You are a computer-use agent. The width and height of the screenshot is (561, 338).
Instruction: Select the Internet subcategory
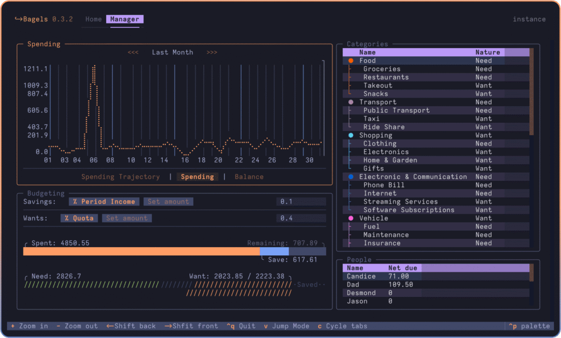[x=436, y=193]
